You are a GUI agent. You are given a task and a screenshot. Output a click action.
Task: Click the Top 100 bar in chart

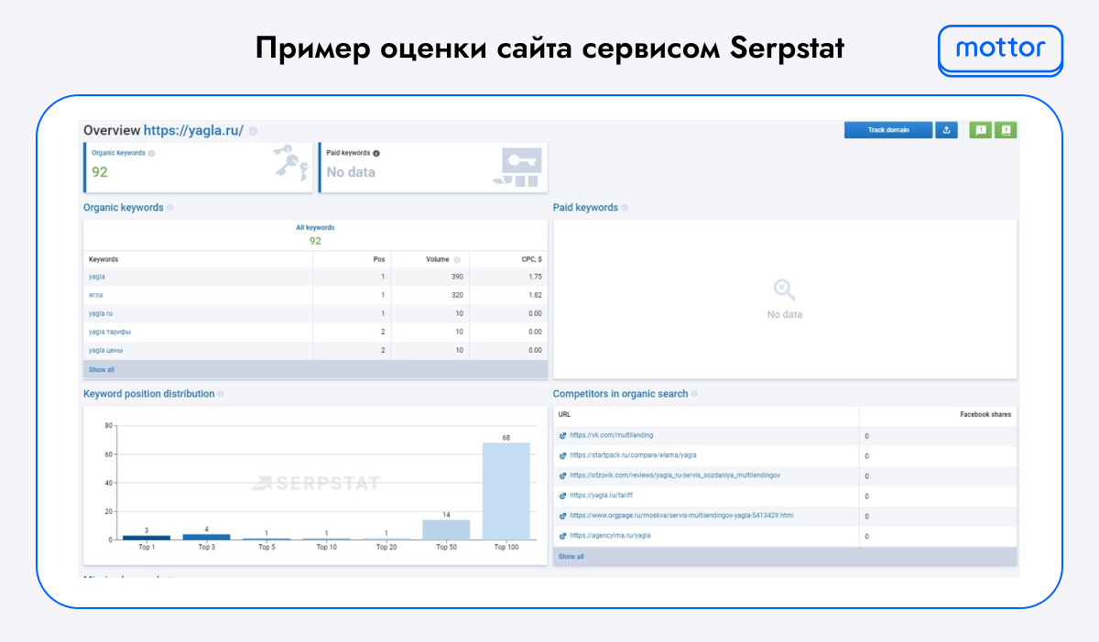coord(506,491)
